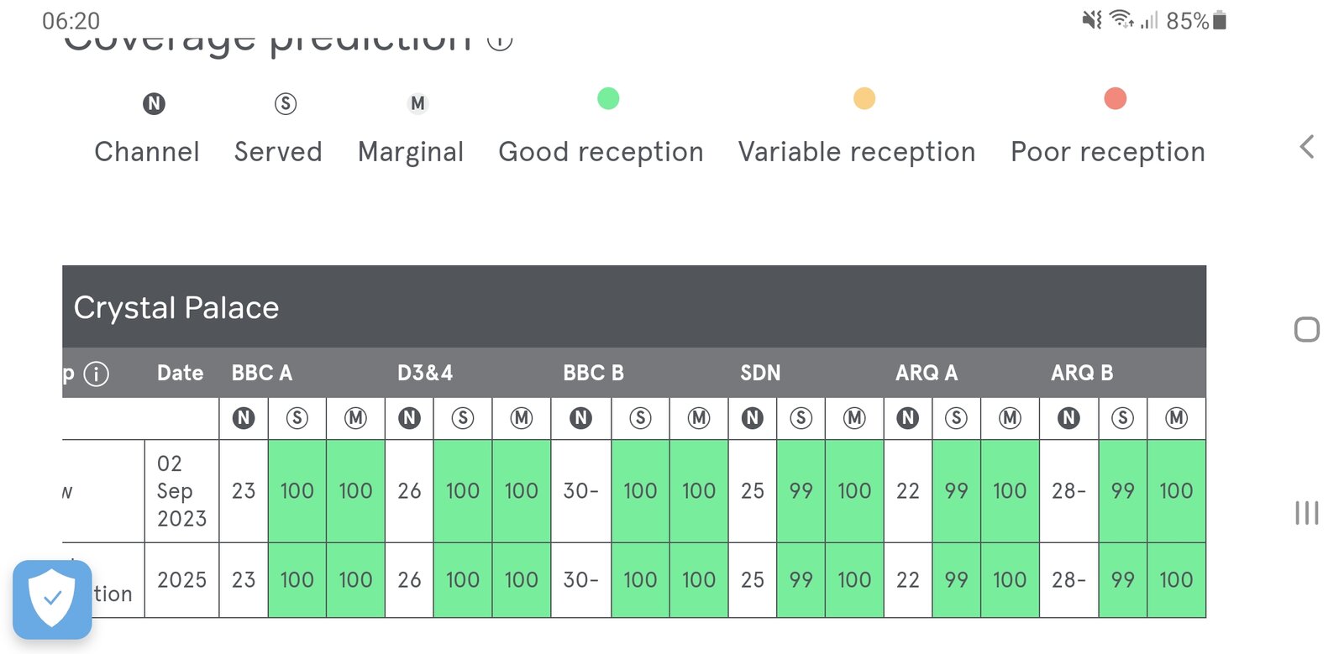The height and width of the screenshot is (654, 1344).
Task: Tap the info icon beside Coverage prediction heading
Action: [500, 40]
